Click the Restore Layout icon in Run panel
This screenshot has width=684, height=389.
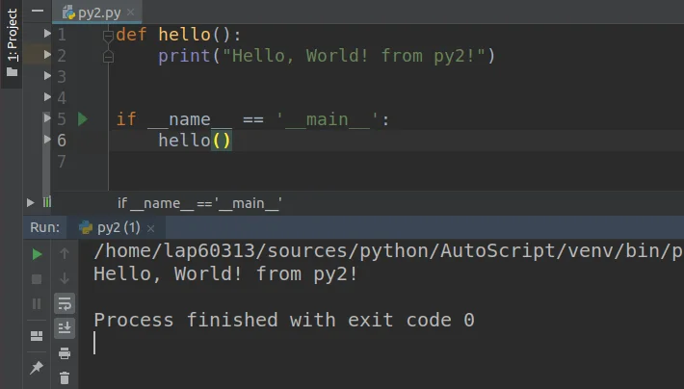(x=37, y=336)
